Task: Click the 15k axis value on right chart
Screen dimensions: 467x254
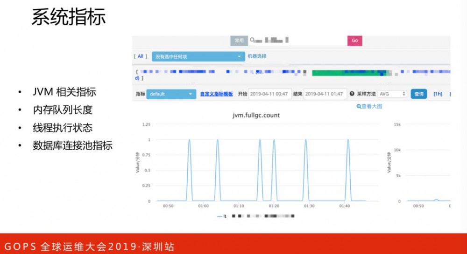Action: click(397, 124)
